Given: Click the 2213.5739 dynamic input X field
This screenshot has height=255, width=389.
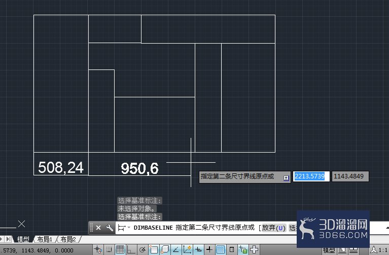Looking at the screenshot, I should coord(311,176).
